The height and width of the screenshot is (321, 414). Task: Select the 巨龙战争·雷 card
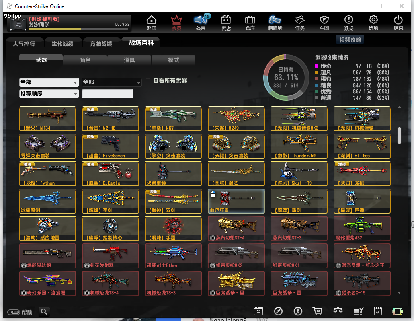(x=299, y=283)
